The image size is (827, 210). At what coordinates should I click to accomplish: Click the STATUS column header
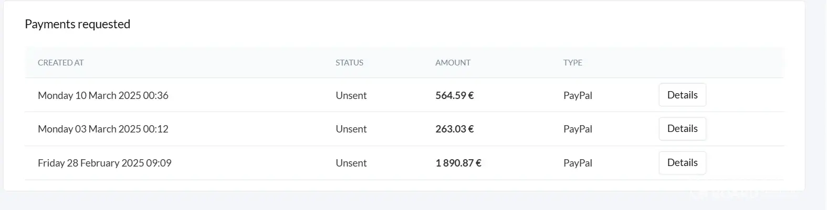[x=349, y=63]
